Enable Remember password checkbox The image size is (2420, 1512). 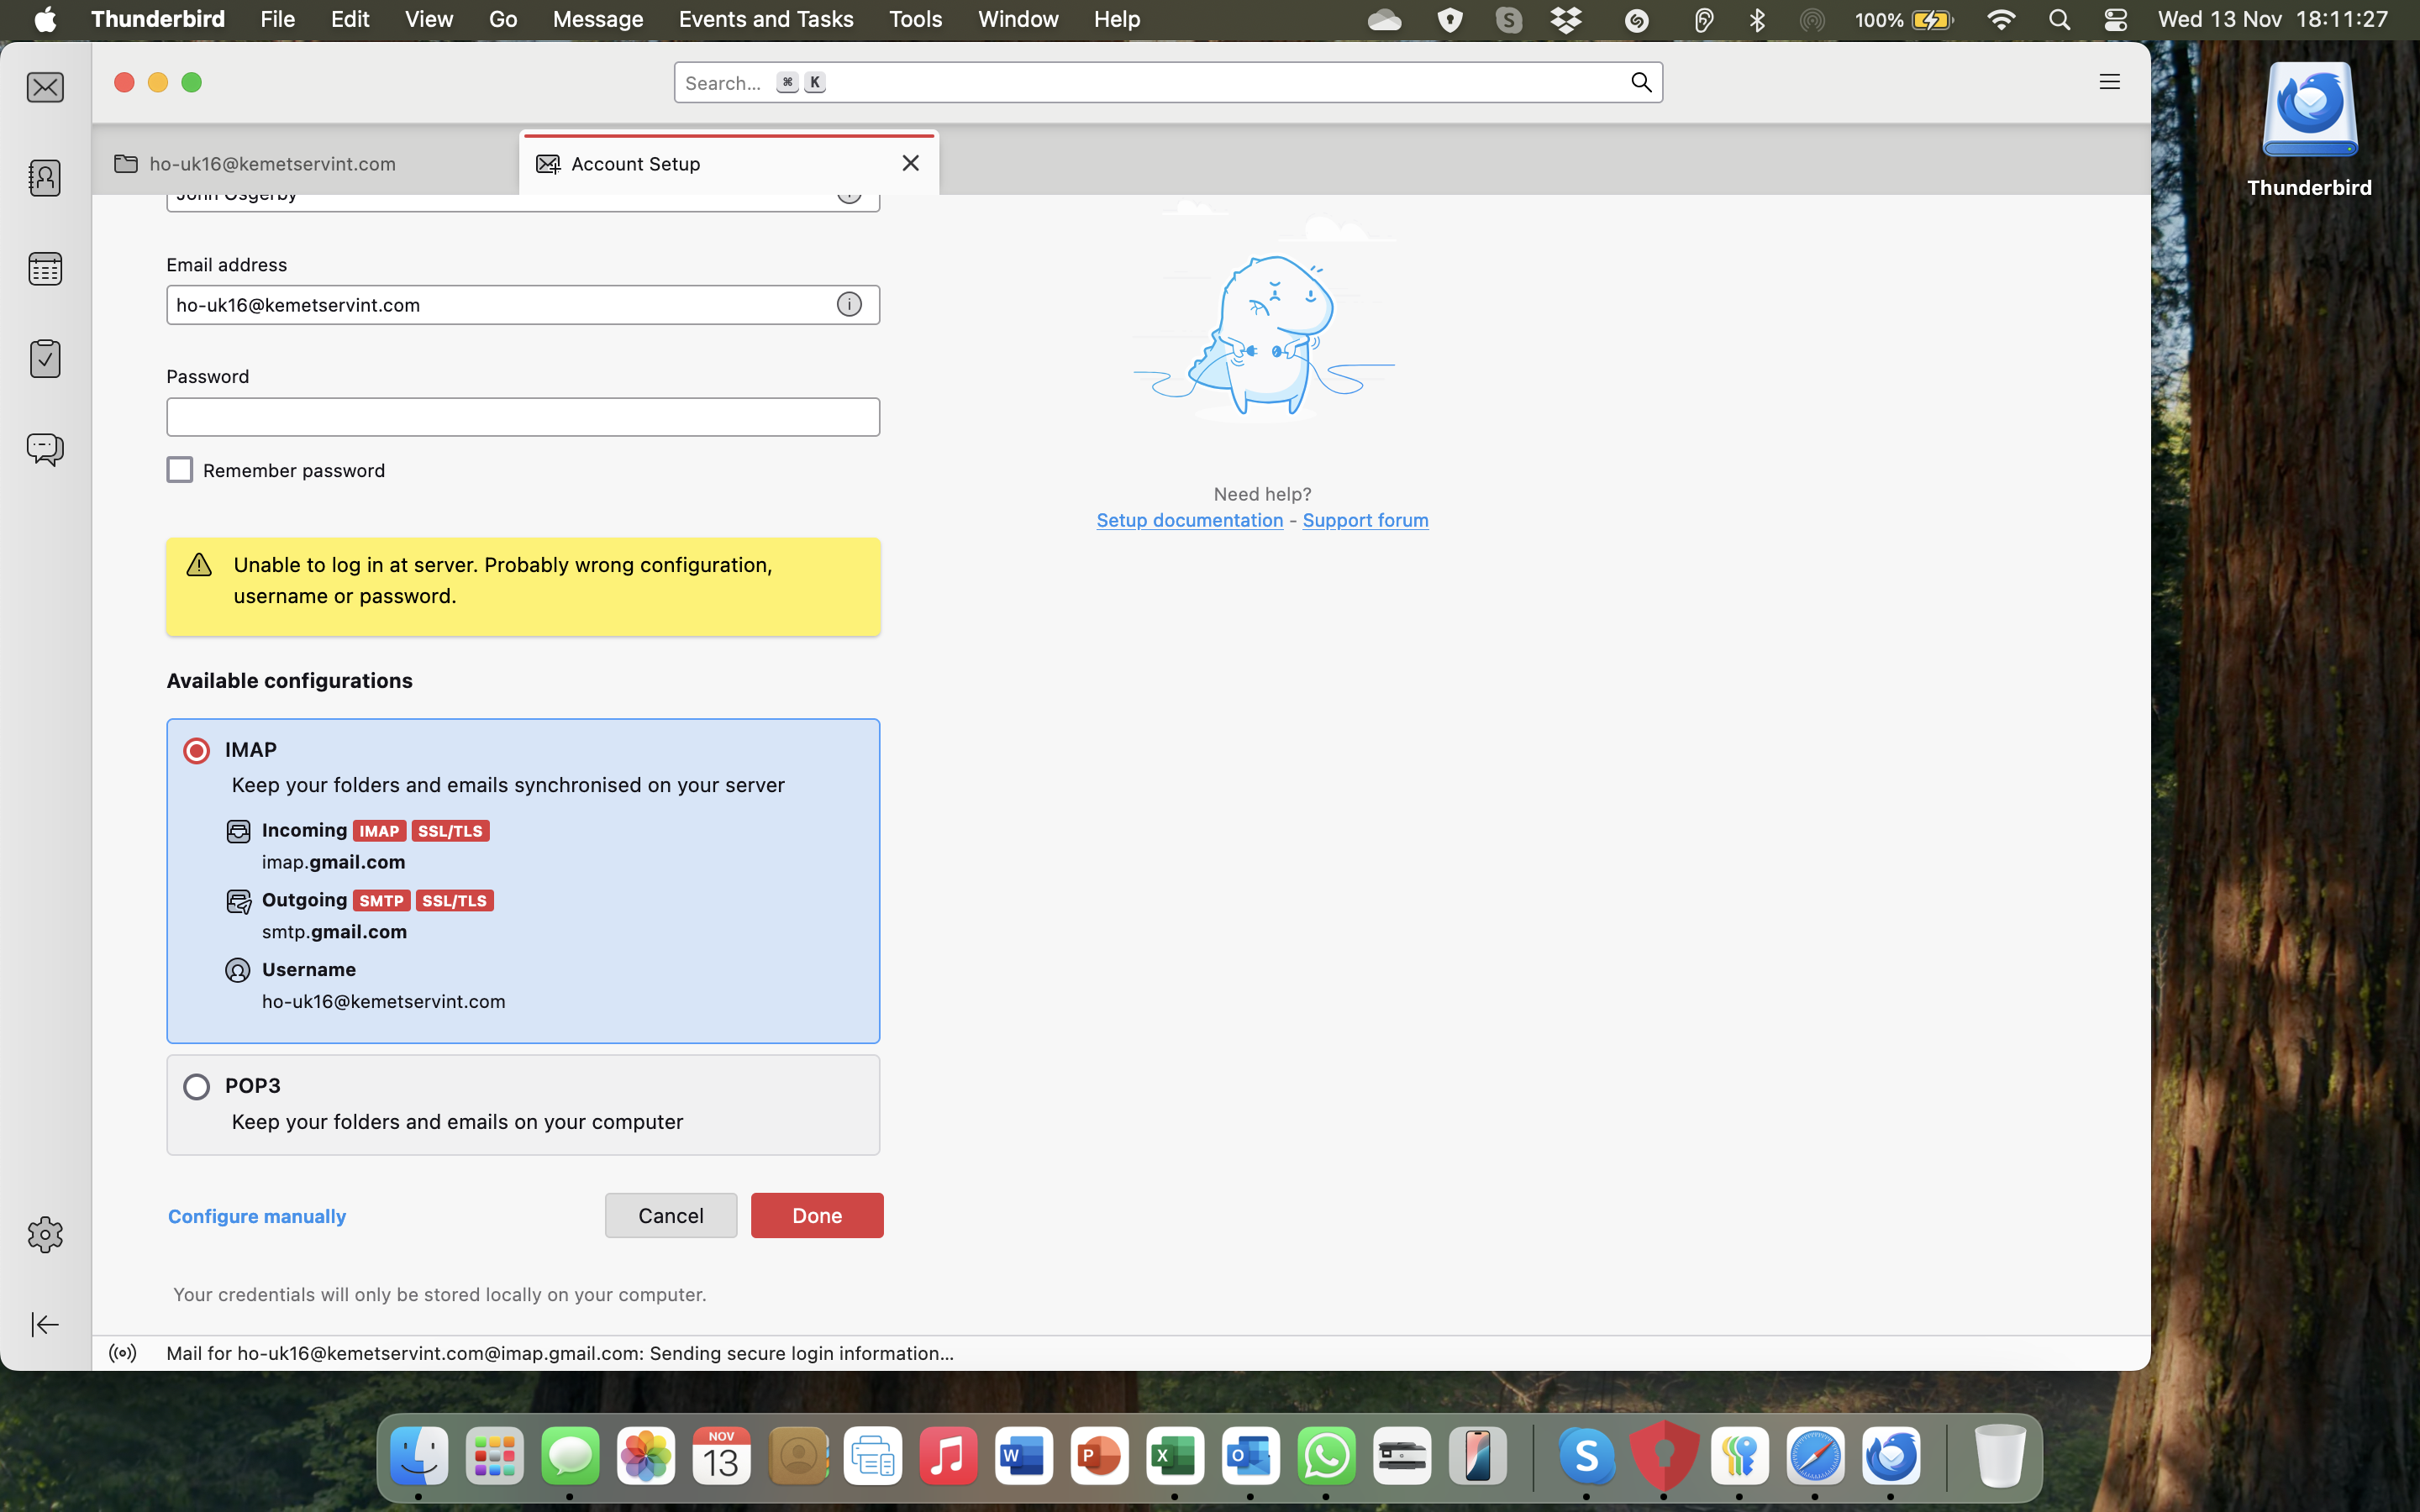[180, 470]
